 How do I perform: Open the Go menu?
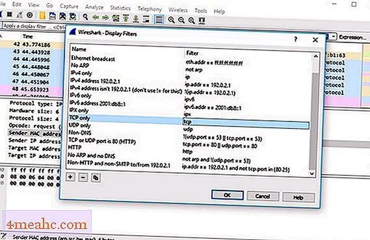click(x=49, y=5)
